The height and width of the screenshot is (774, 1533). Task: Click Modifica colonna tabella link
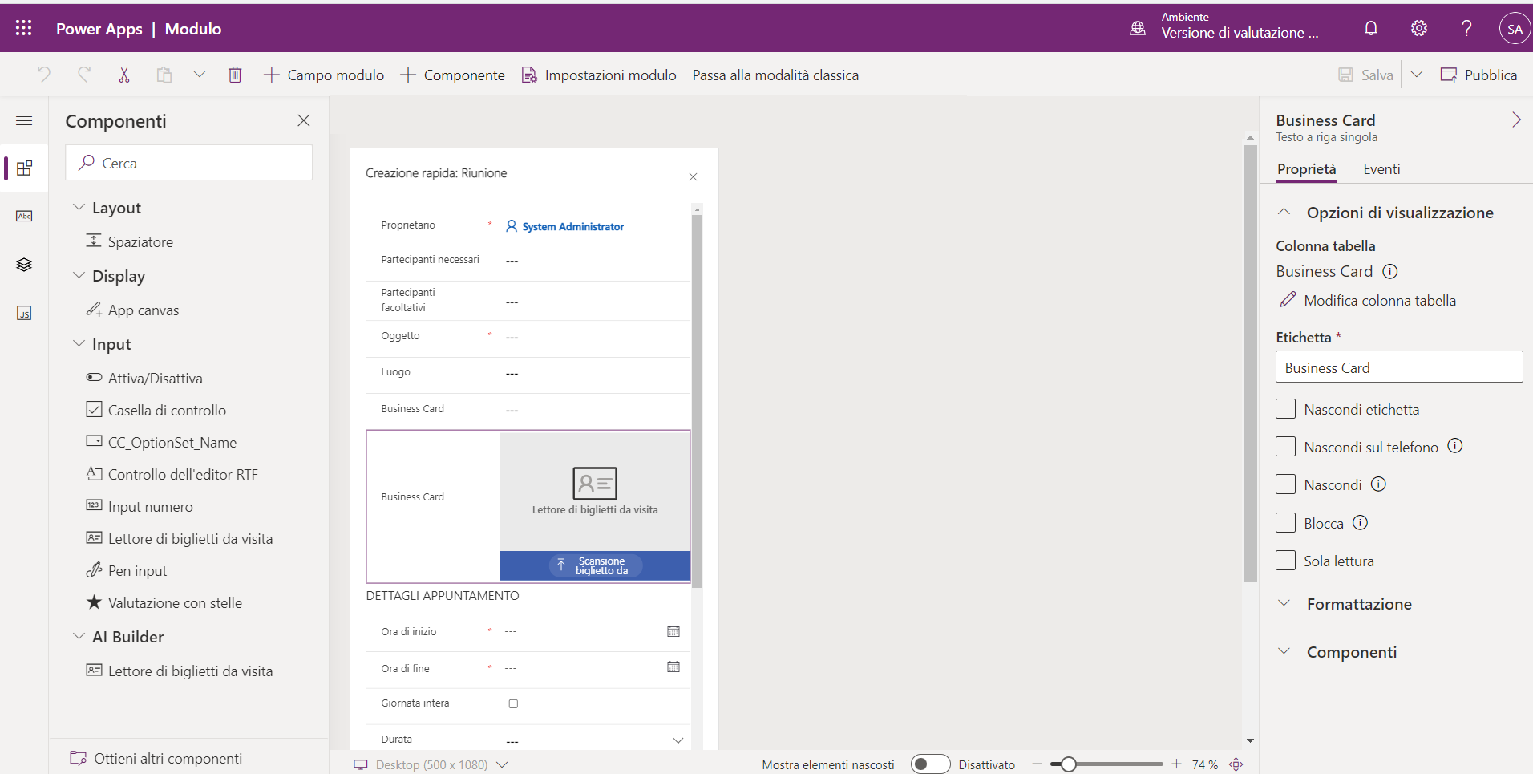point(1368,300)
